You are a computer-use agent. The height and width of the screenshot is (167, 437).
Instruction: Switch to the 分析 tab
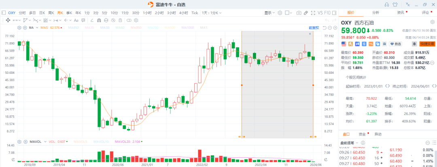click(x=375, y=13)
